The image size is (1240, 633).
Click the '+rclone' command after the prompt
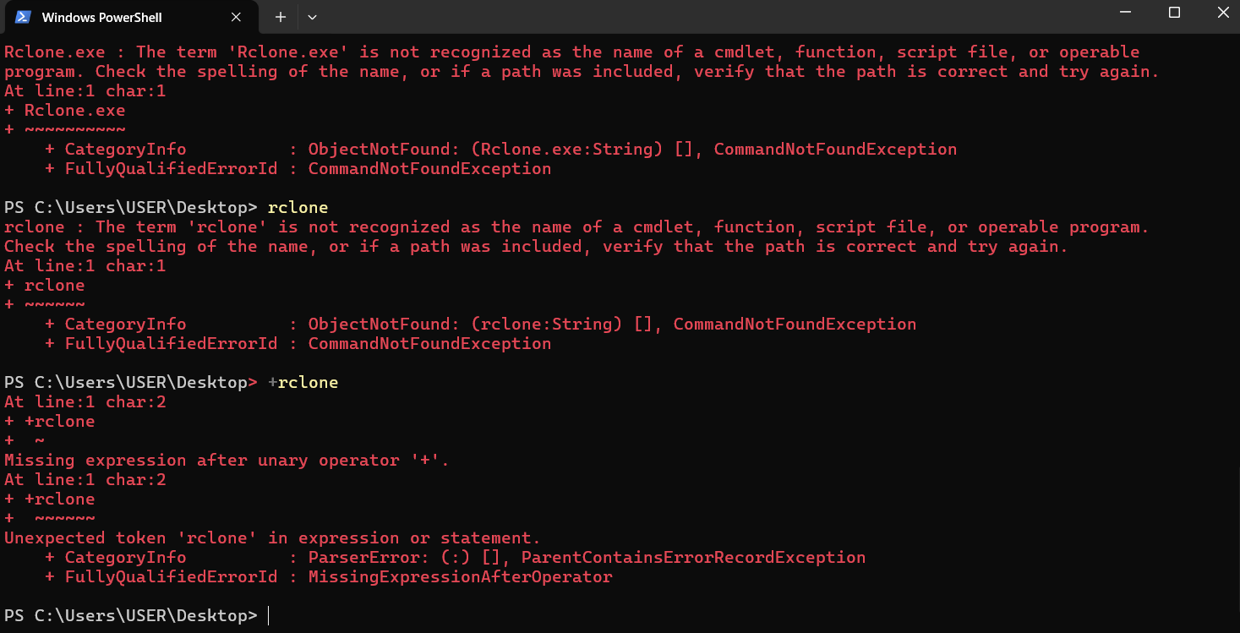click(303, 383)
